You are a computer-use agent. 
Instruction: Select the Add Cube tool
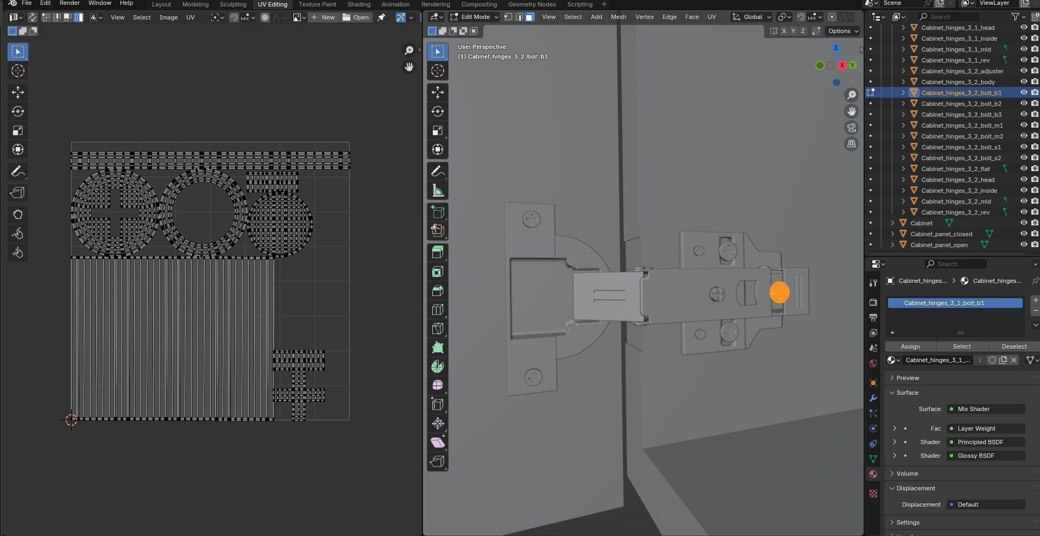point(438,212)
